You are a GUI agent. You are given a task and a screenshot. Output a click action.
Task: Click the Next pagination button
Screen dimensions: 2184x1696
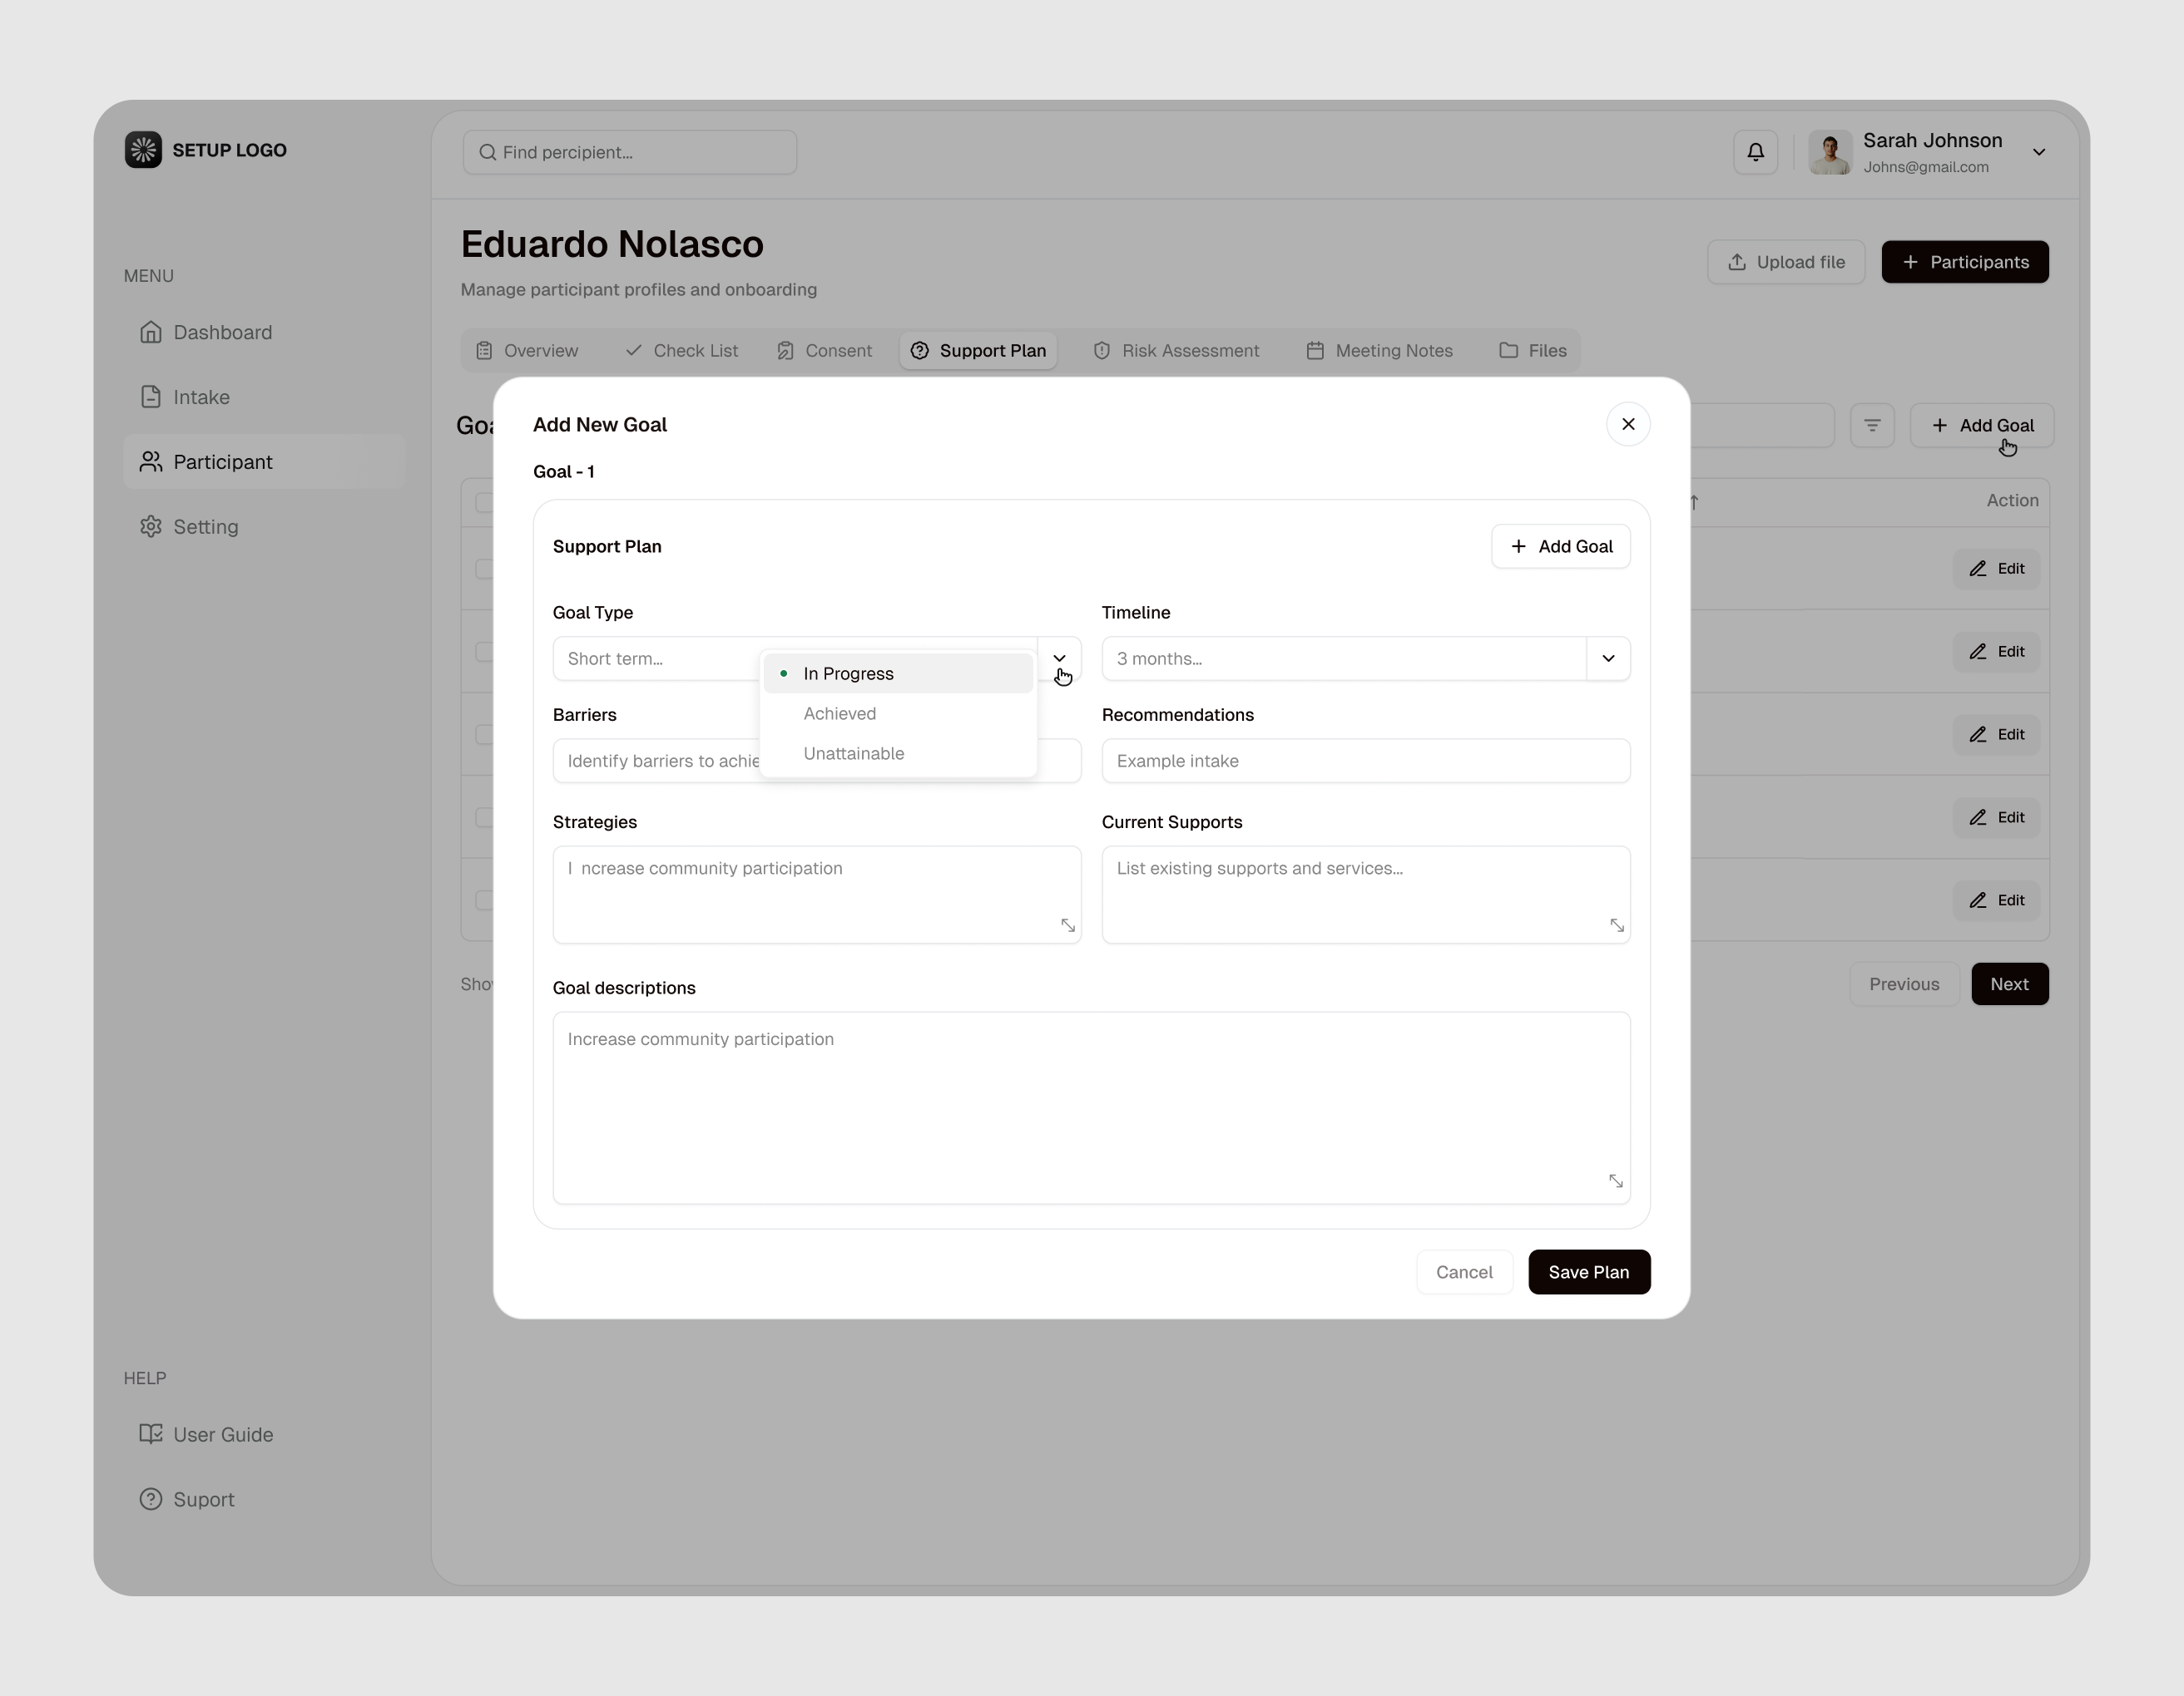point(2010,984)
